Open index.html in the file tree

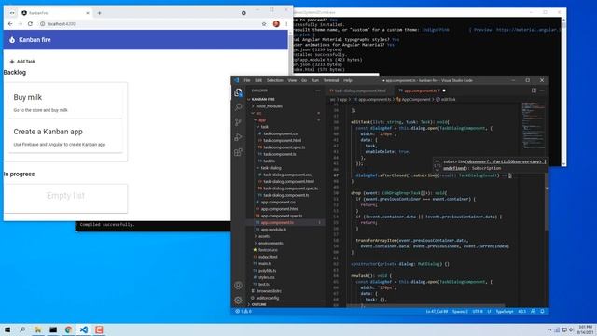268,257
